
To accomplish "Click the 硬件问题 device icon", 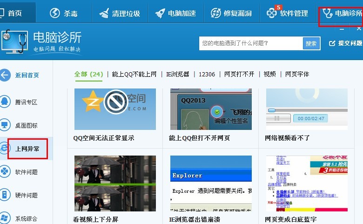I will 5,195.
